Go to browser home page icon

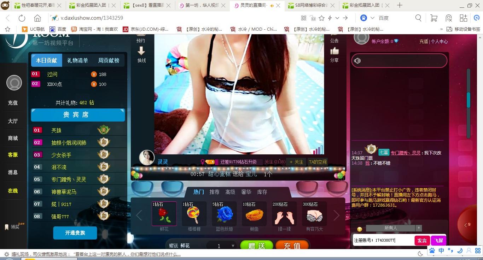[x=37, y=18]
